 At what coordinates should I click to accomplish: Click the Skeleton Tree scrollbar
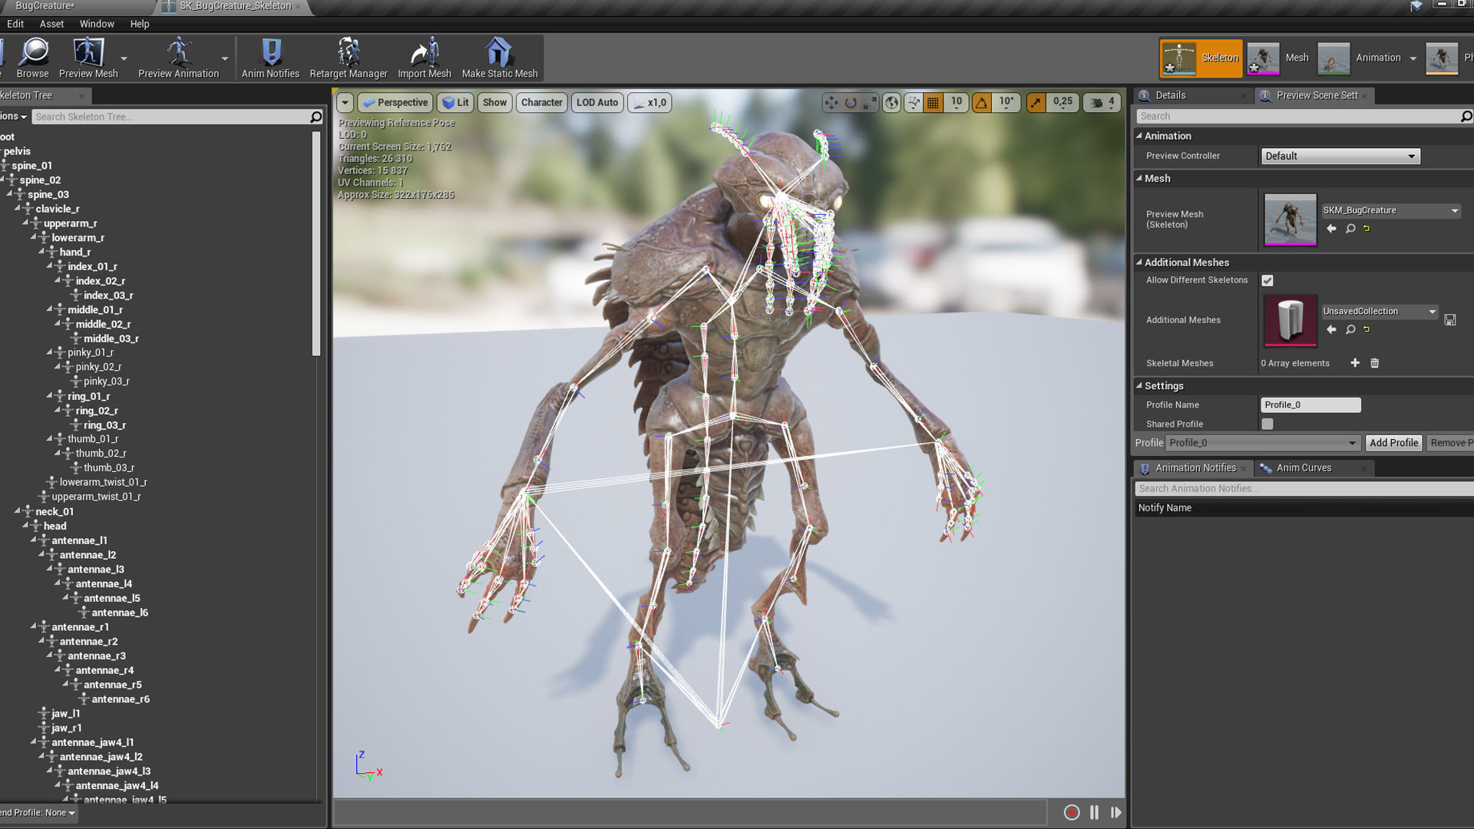tap(316, 243)
